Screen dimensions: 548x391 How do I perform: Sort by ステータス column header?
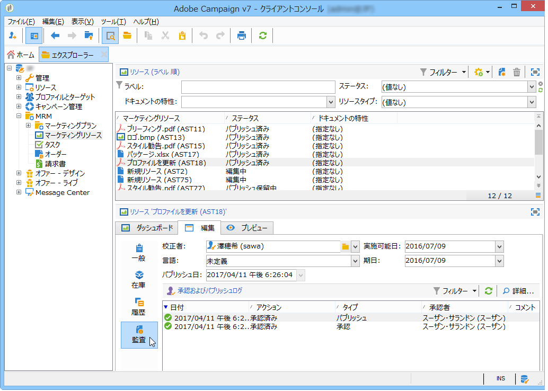pos(267,119)
